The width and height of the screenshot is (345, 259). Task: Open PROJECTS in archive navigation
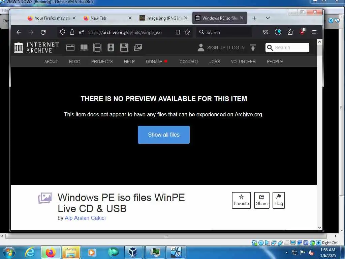pyautogui.click(x=102, y=62)
